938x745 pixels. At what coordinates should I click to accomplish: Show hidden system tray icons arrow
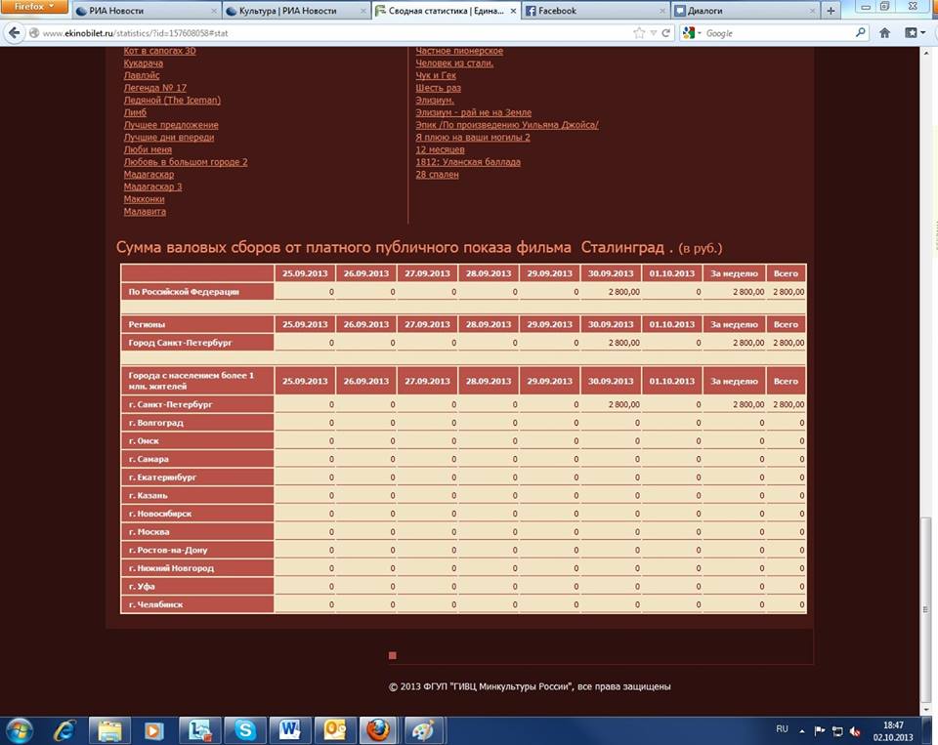(x=801, y=730)
